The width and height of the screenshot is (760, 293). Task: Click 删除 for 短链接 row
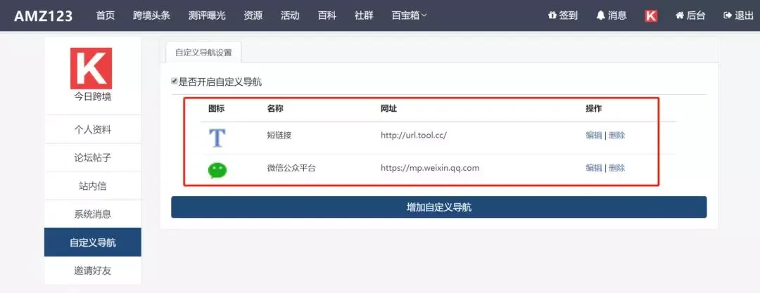click(x=617, y=136)
